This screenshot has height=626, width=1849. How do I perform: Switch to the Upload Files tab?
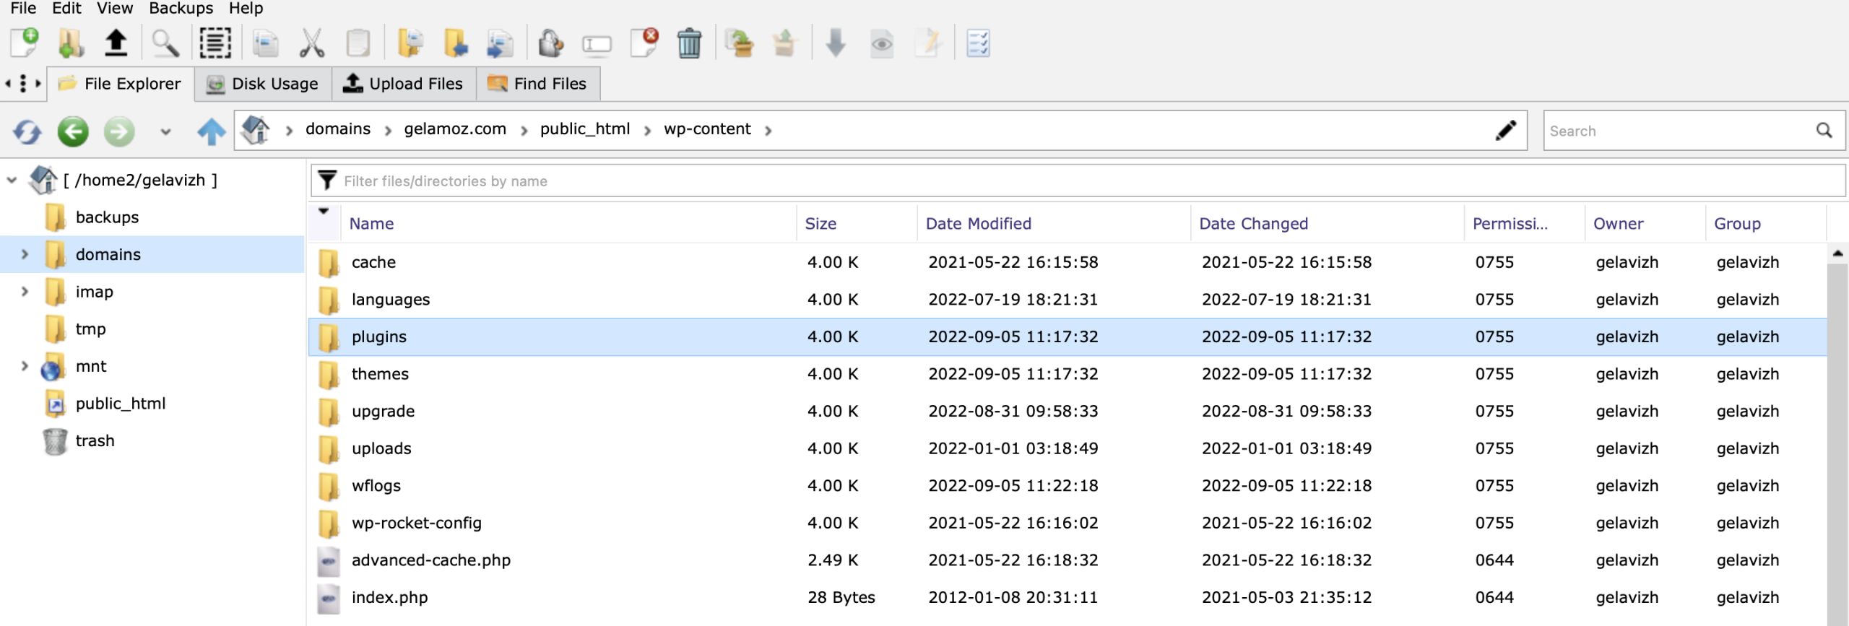(x=404, y=84)
